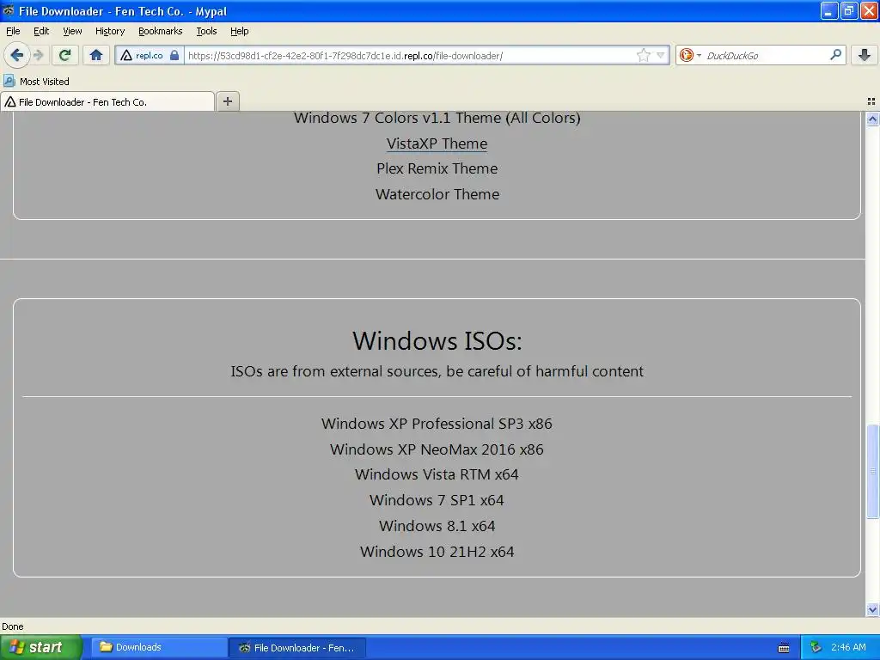880x660 pixels.
Task: Click the repl.co site identity icon
Action: [x=126, y=56]
